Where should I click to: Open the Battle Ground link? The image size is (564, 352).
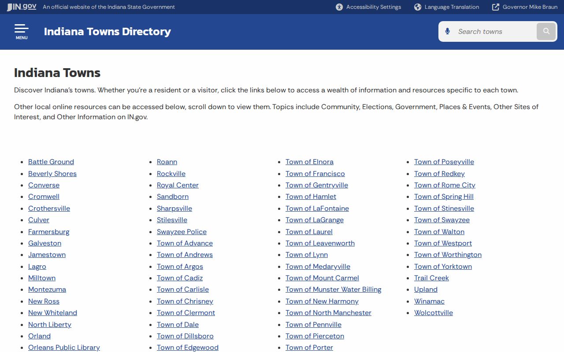[51, 162]
